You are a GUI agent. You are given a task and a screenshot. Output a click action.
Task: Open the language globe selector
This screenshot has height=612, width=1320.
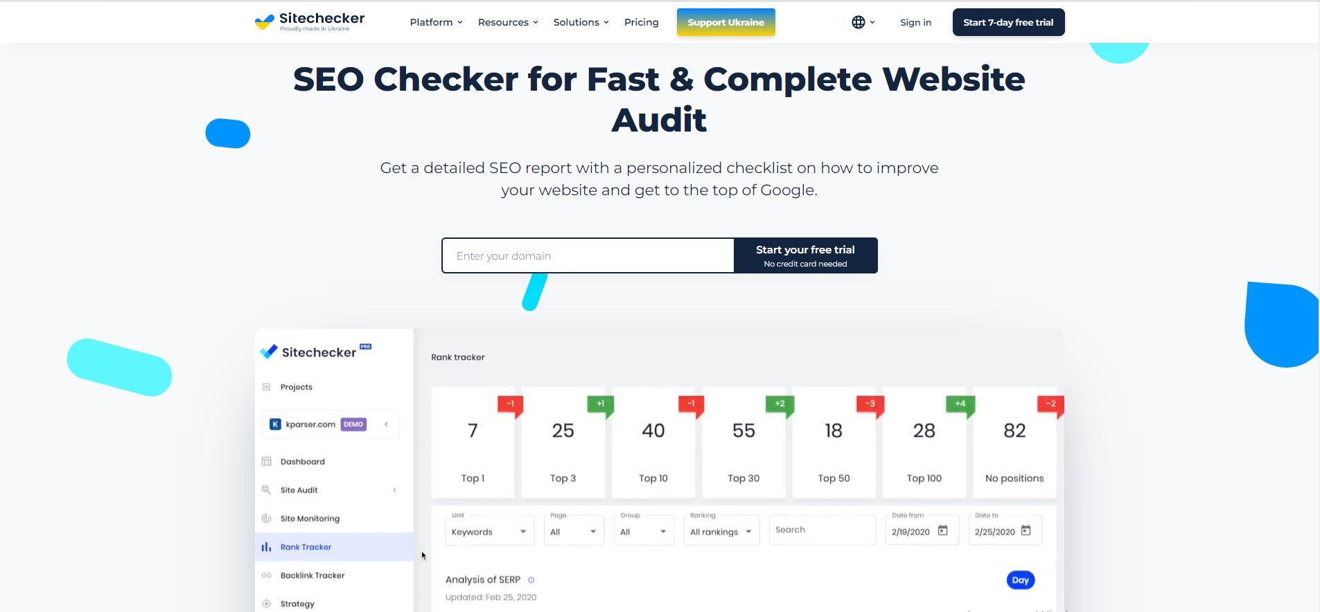863,22
